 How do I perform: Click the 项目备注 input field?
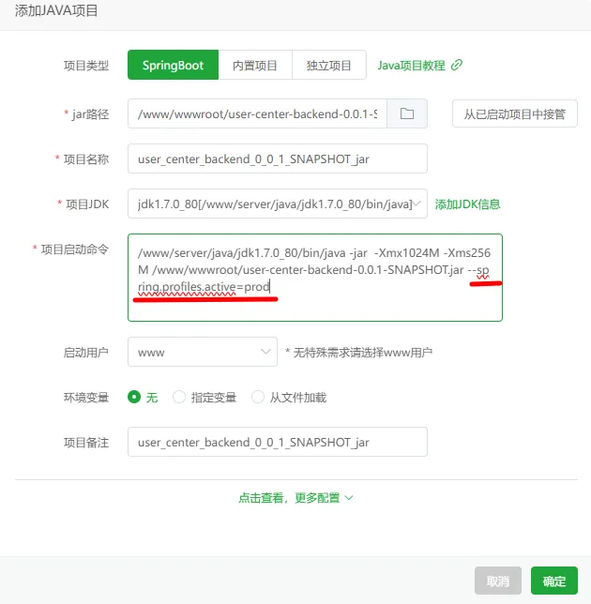pos(278,442)
